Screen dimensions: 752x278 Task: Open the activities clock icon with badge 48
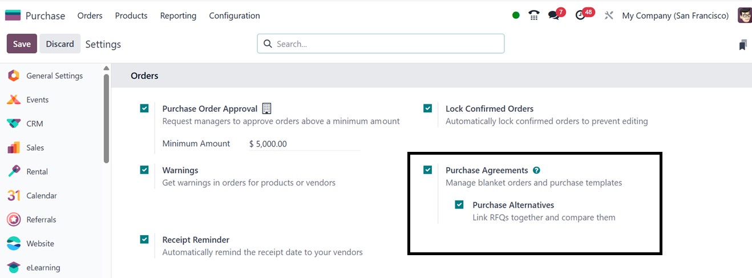pos(581,15)
